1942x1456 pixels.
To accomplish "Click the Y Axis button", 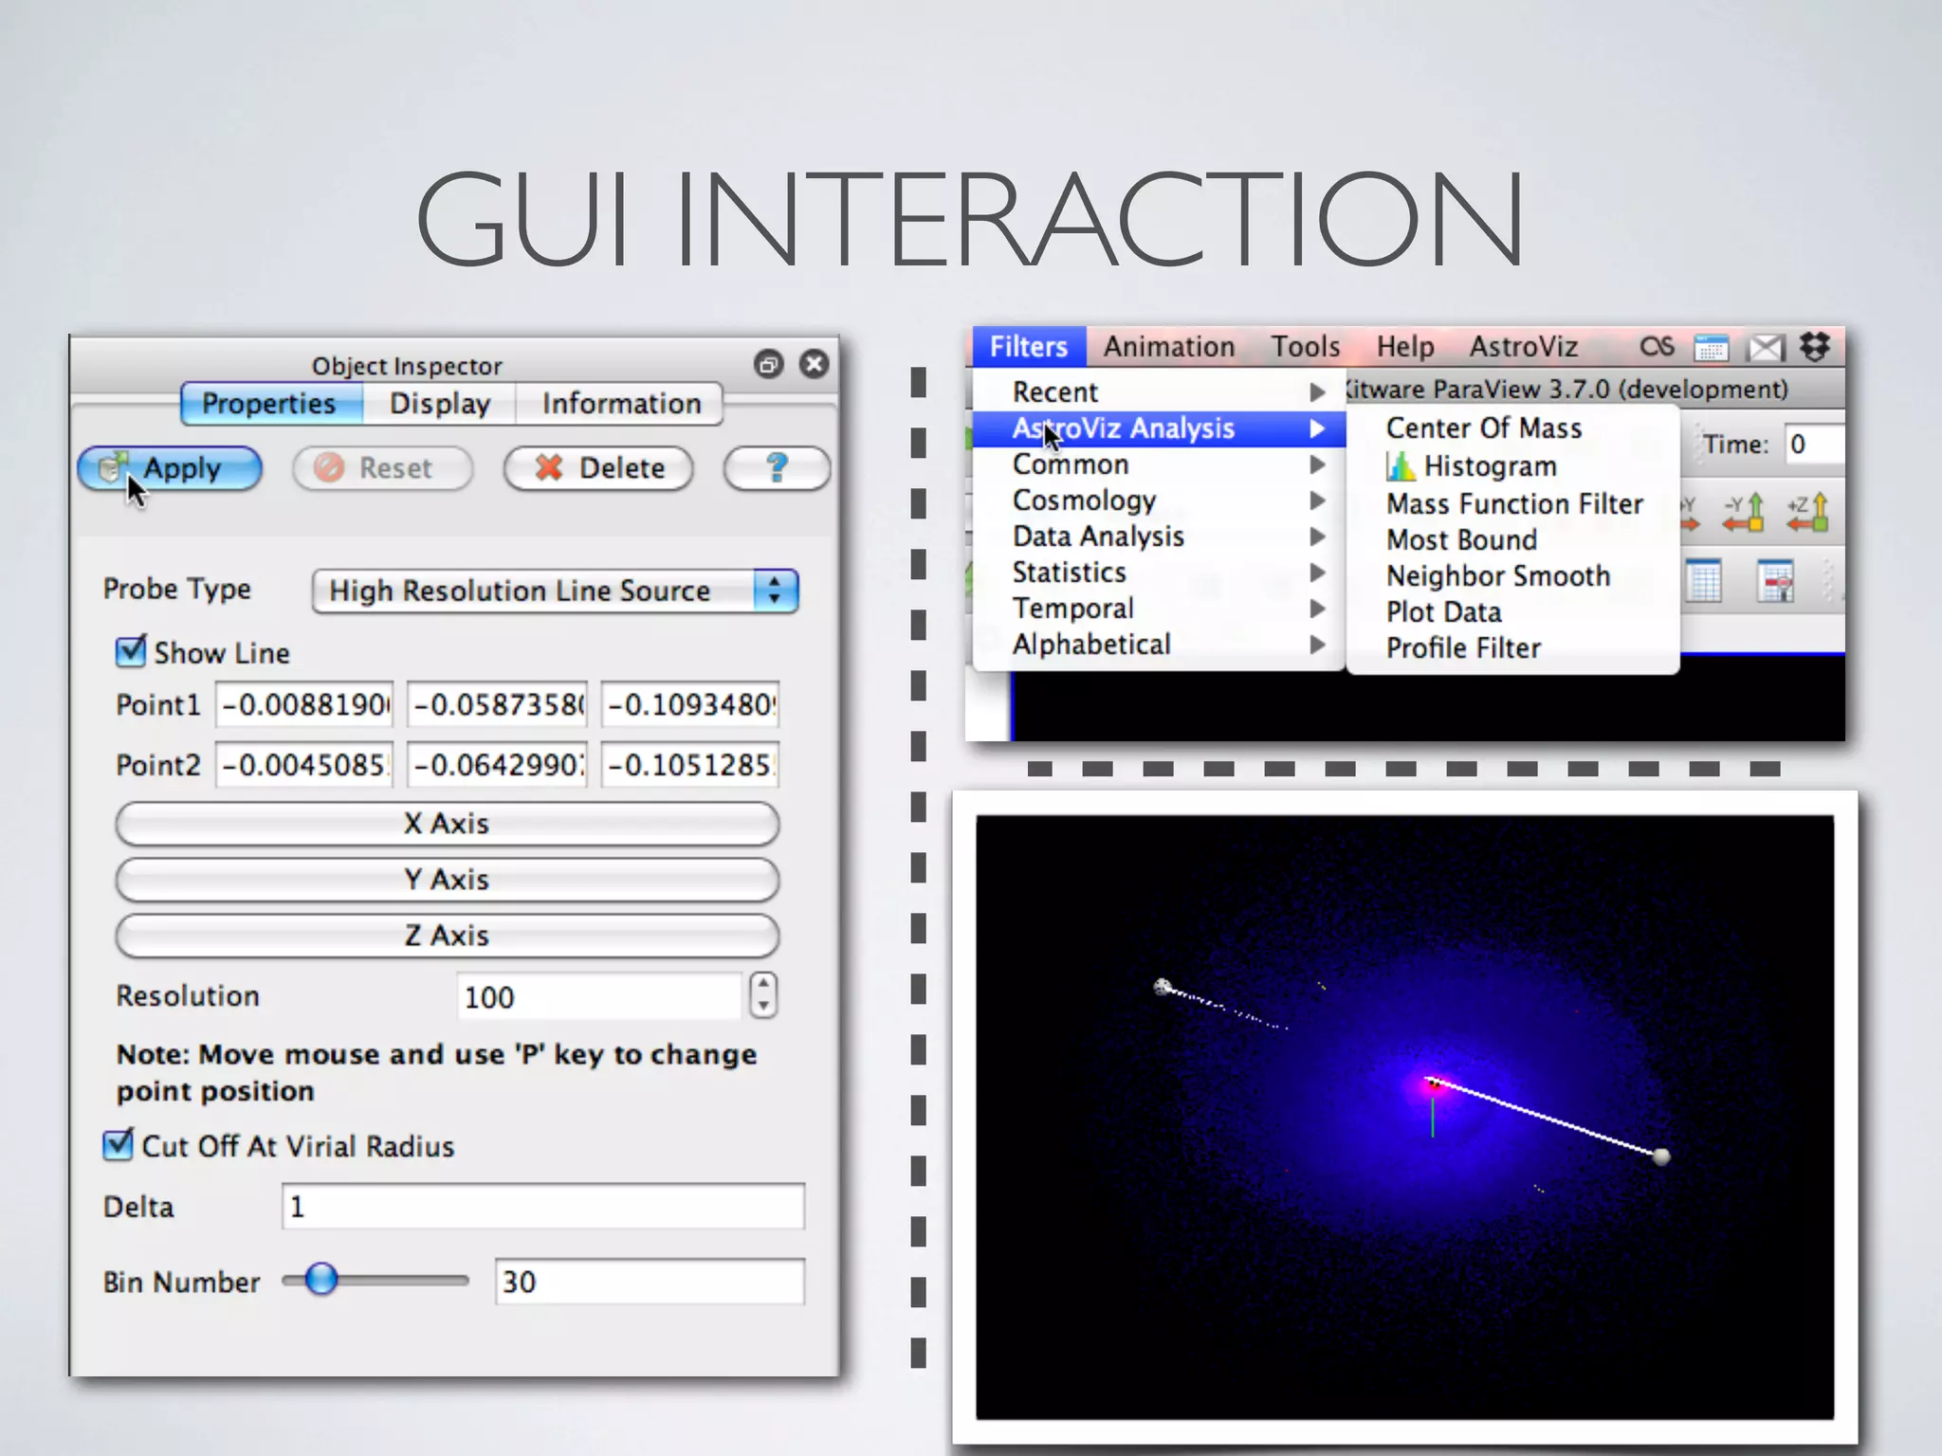I will coord(447,879).
